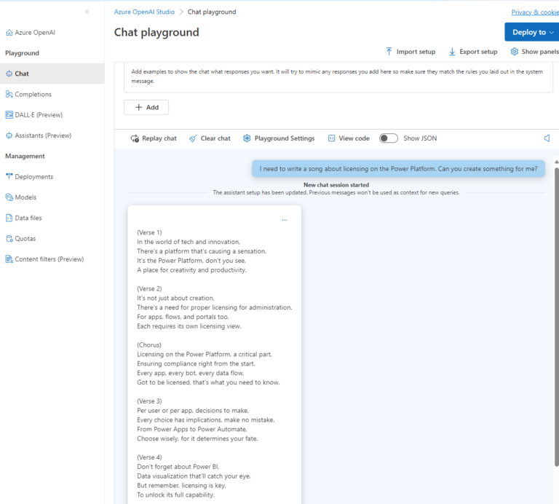
Task: Click the Chat robot icon in sidebar
Action: (x=9, y=74)
